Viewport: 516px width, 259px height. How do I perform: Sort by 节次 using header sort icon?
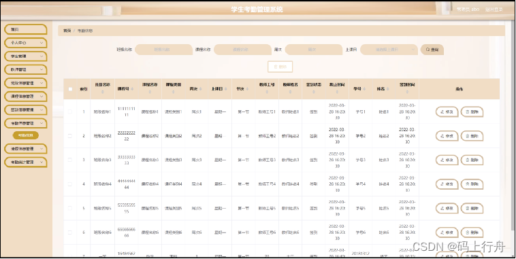click(x=247, y=89)
